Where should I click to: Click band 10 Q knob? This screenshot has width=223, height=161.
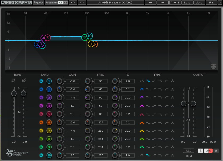pyautogui.click(x=115, y=155)
